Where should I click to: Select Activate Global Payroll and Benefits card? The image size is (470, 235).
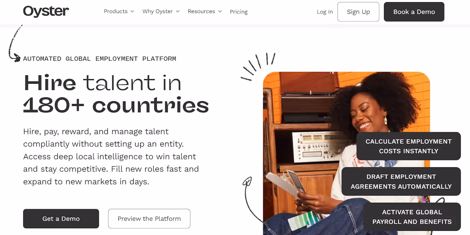tap(412, 217)
